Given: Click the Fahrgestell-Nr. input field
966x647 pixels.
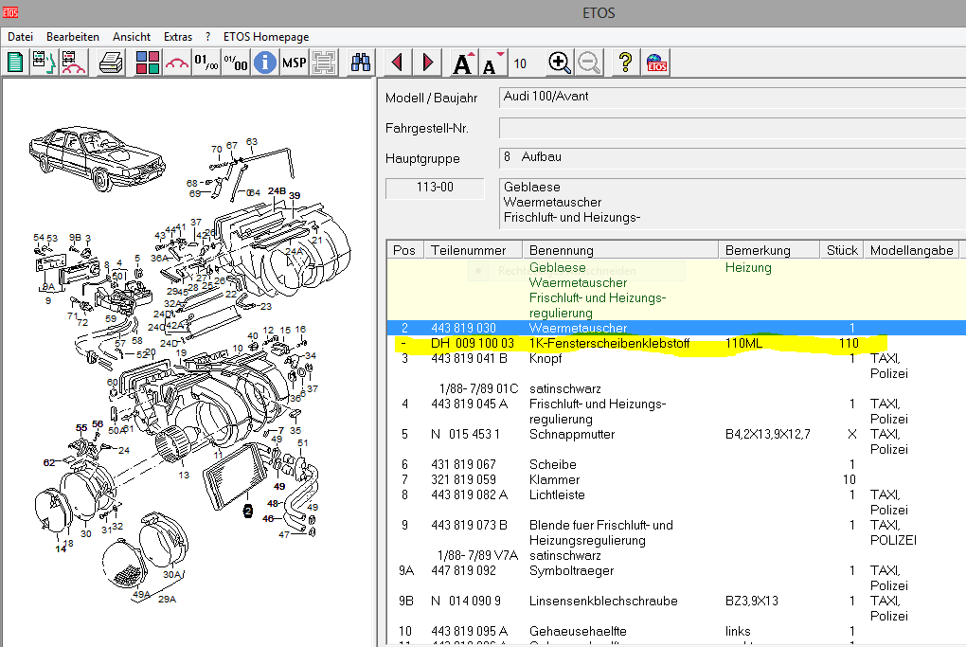Looking at the screenshot, I should click(x=729, y=128).
